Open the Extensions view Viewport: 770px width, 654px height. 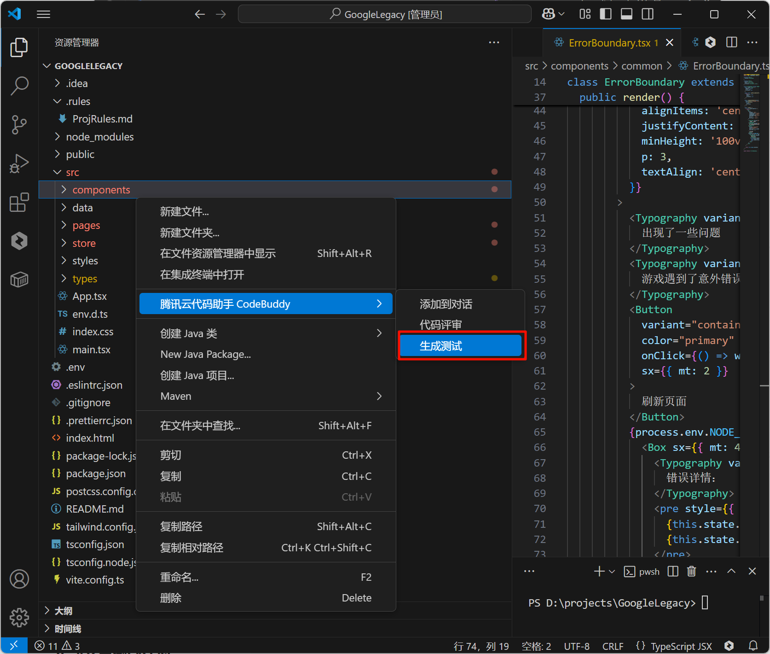pos(19,203)
